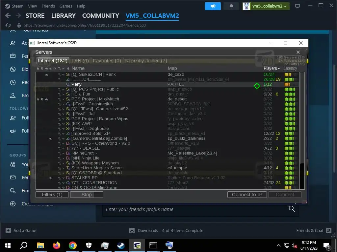This screenshot has width=337, height=252.
Task: Click the lock icon on PCS Project Mix/Match row
Action: coord(38,99)
